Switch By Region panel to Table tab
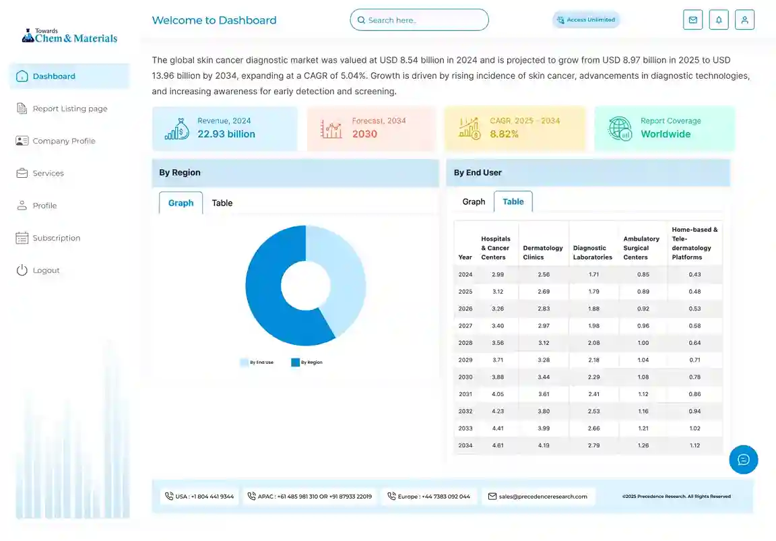The width and height of the screenshot is (776, 541). coord(222,203)
